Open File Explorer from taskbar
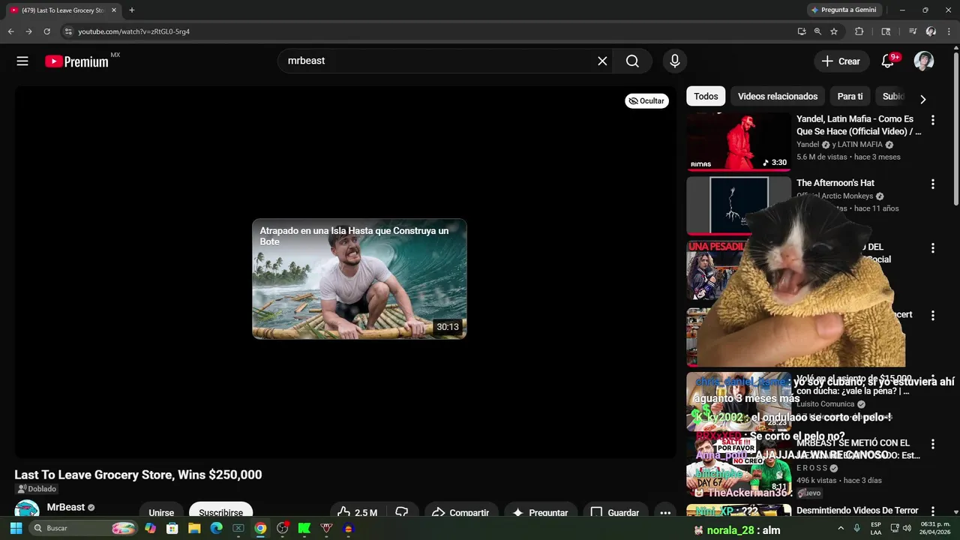Viewport: 960px width, 540px height. pos(194,528)
